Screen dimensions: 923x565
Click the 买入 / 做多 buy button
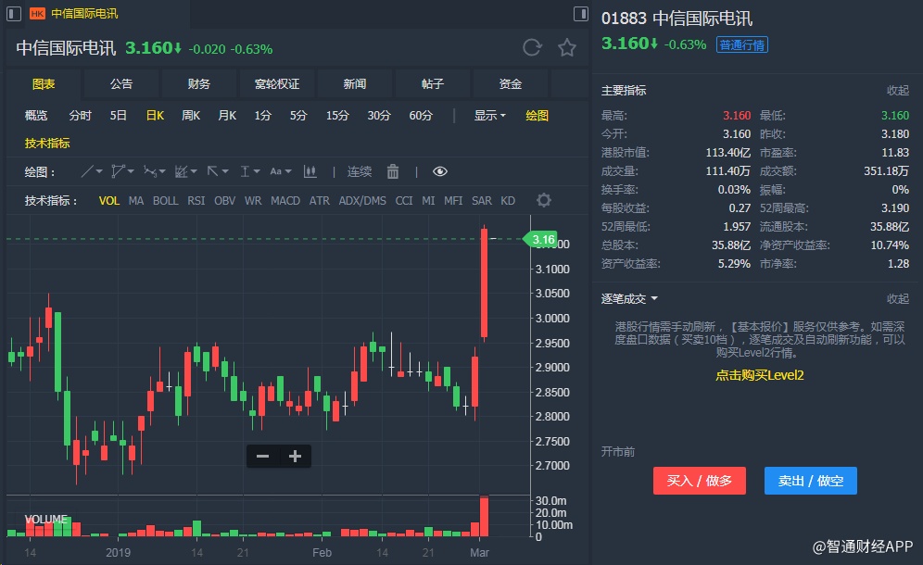click(x=700, y=481)
